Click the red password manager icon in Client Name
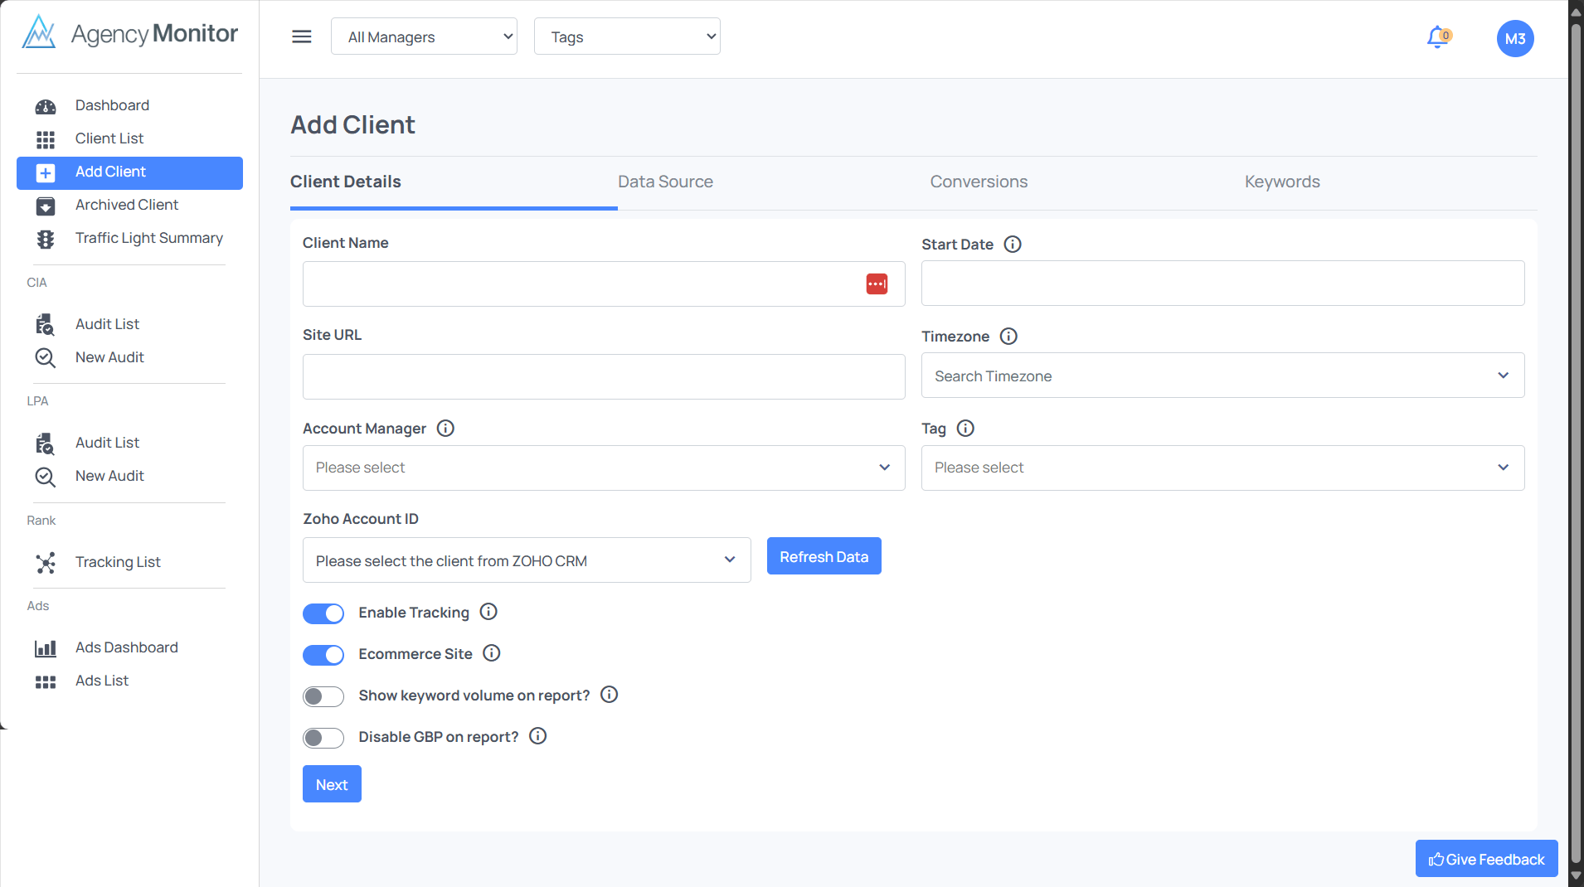The height and width of the screenshot is (887, 1584). click(877, 284)
